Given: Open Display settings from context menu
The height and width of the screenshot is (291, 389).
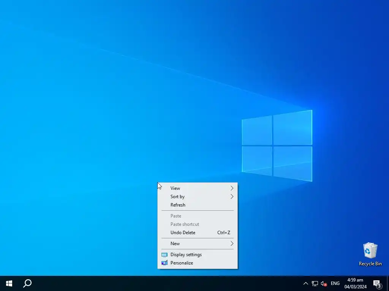Looking at the screenshot, I should [198, 255].
